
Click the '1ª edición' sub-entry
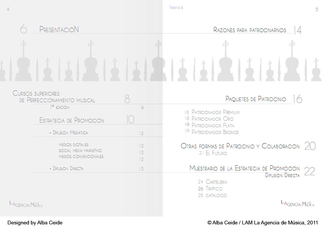60,107
